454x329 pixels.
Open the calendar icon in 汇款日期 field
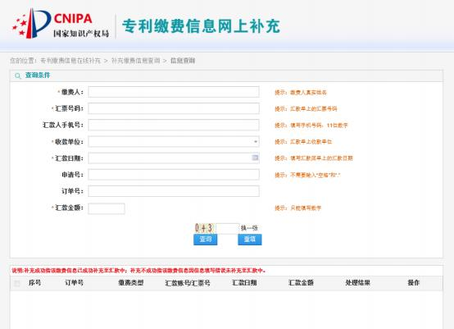point(255,158)
